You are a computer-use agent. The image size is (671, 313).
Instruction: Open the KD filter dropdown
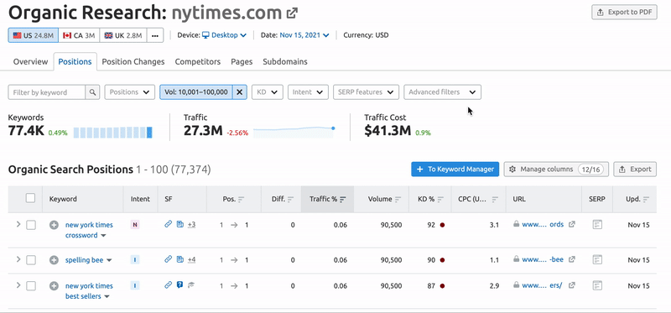267,92
